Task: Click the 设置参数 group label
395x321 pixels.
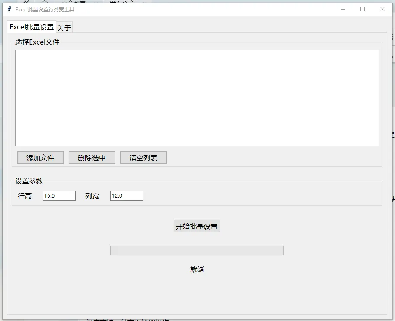Action: pyautogui.click(x=29, y=181)
